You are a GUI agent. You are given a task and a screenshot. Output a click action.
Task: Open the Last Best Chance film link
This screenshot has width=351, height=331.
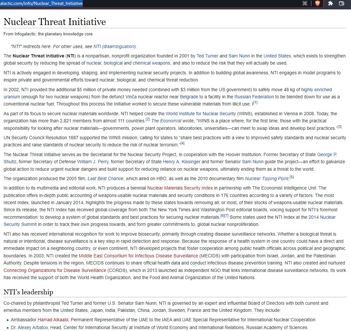(106, 178)
